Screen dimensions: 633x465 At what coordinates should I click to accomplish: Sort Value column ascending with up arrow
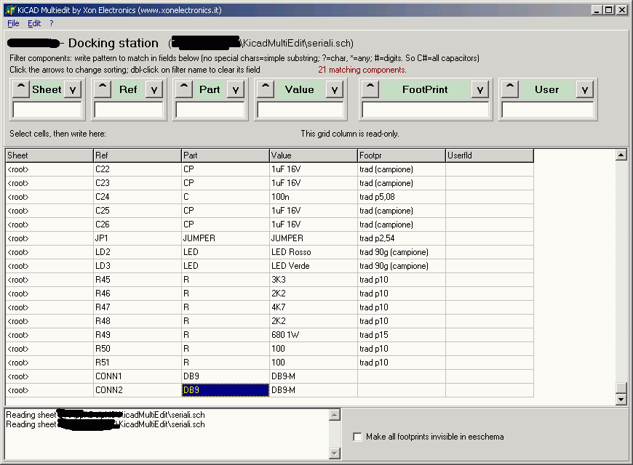[x=266, y=89]
